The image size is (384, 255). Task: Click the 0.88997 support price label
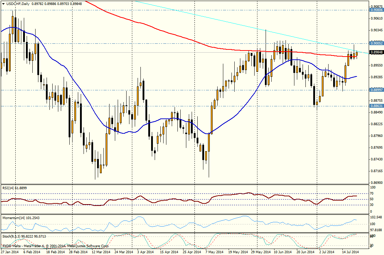tap(376, 90)
